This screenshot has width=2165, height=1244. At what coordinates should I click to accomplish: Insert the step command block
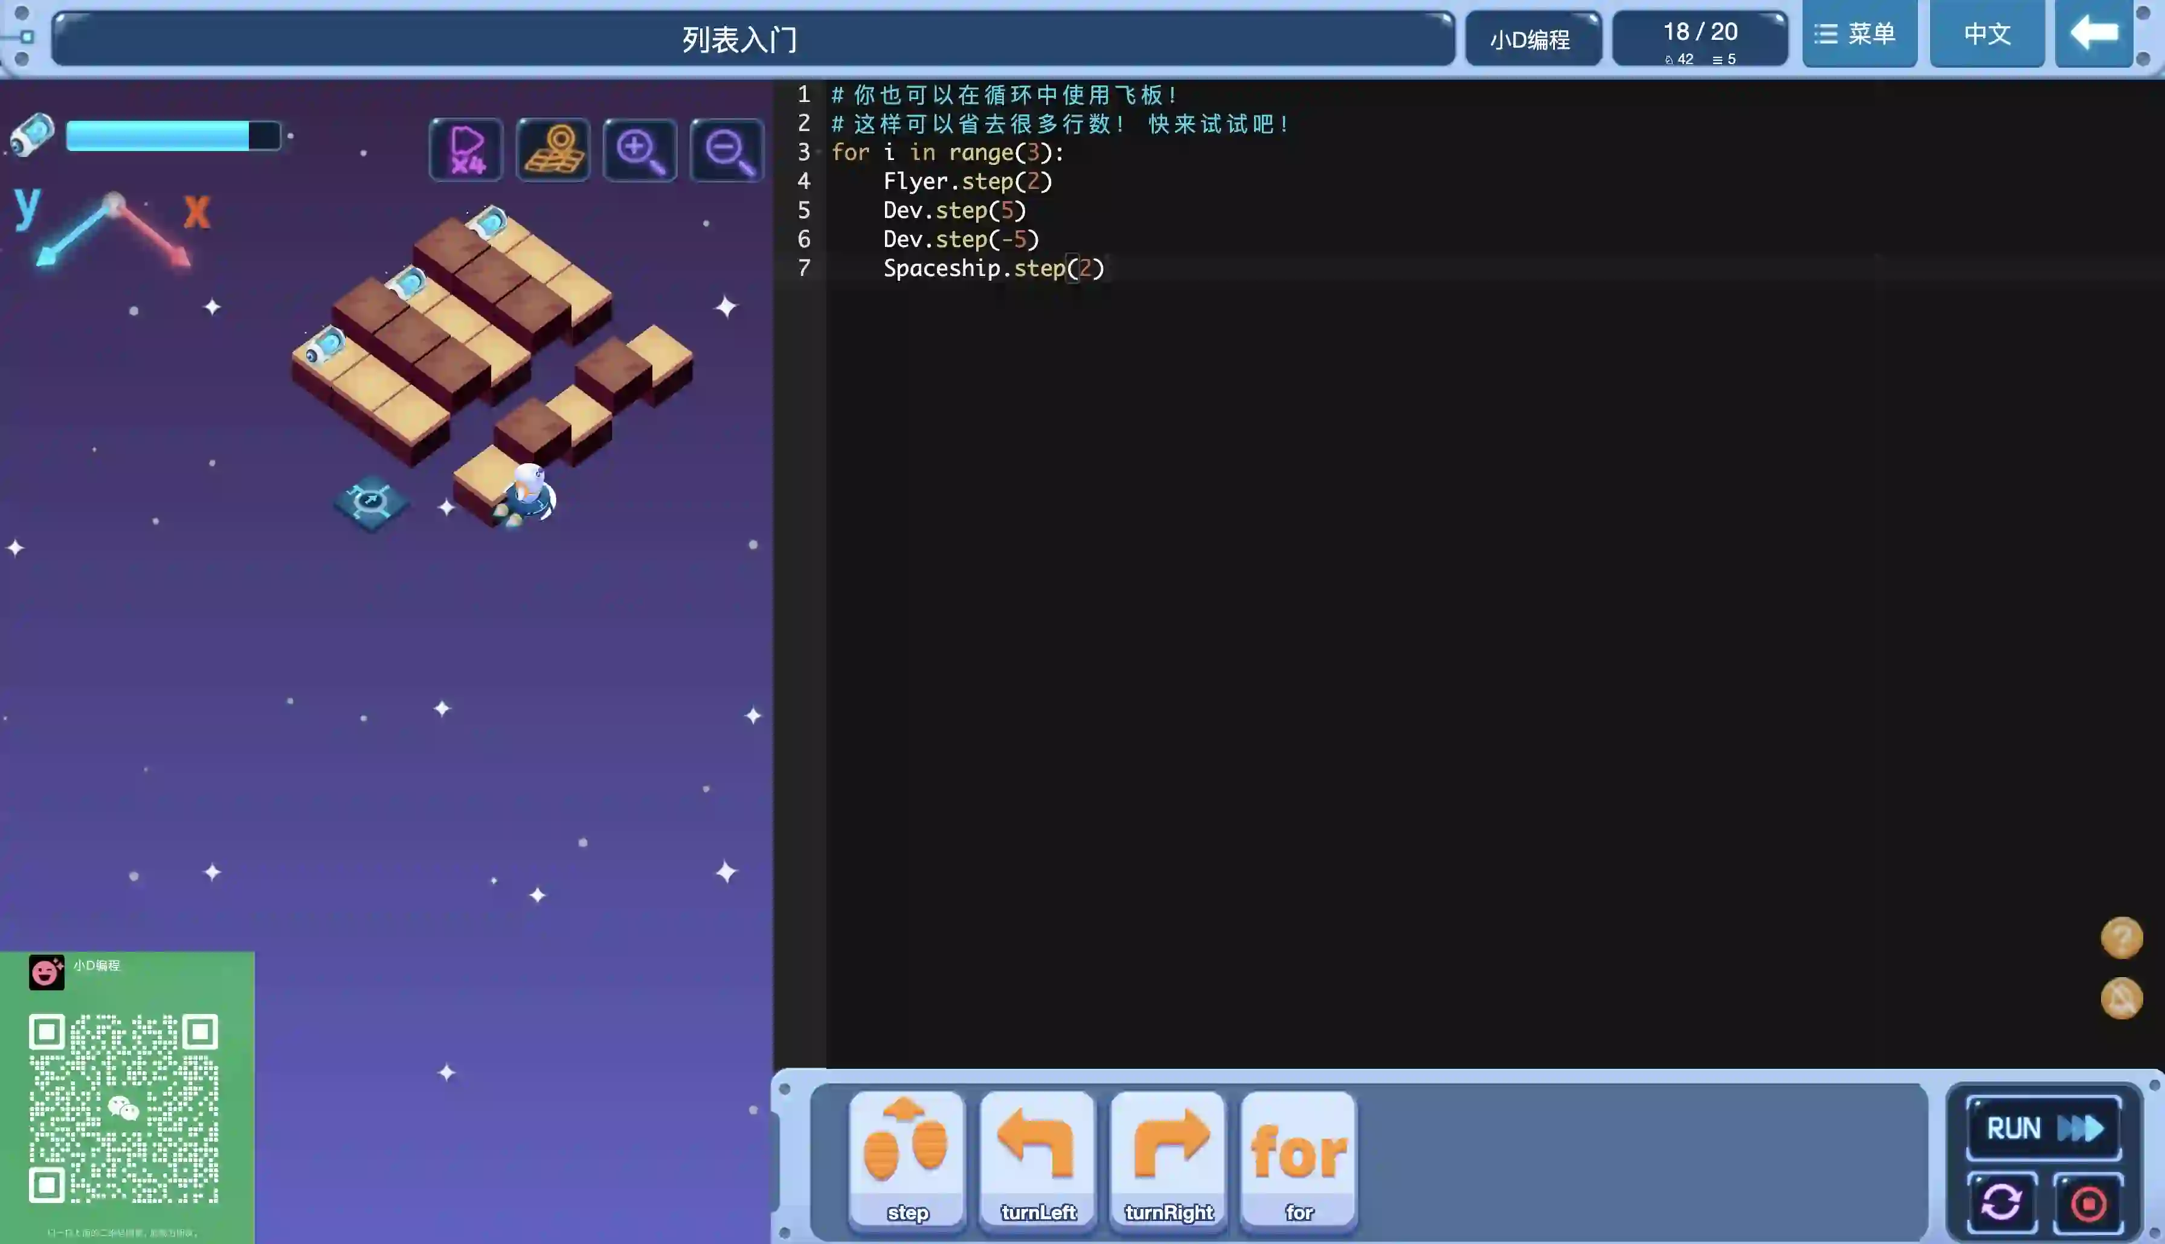click(907, 1159)
